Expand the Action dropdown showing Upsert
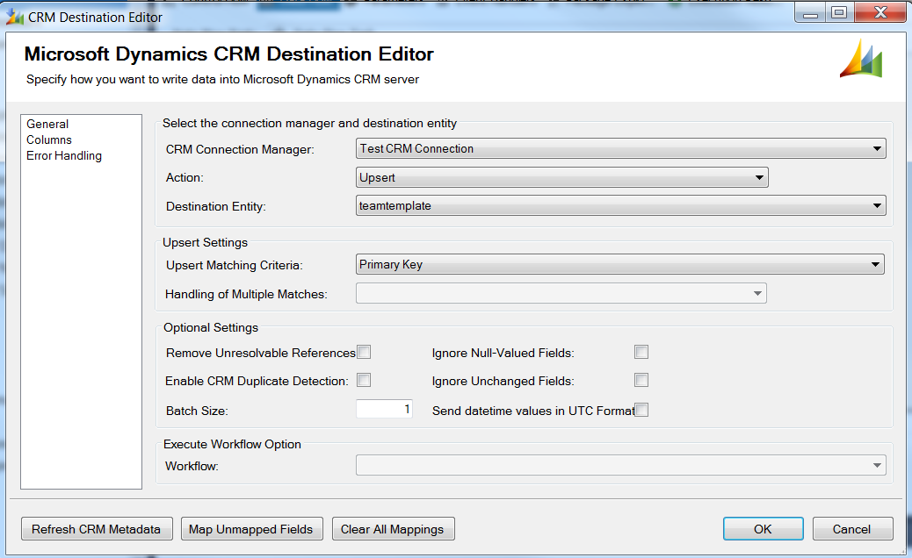The height and width of the screenshot is (558, 912). 562,178
